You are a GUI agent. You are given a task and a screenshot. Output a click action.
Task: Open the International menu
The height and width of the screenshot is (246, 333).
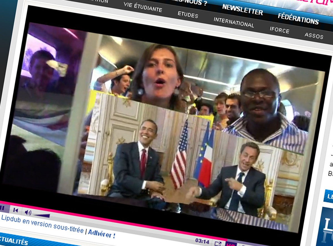(x=234, y=23)
